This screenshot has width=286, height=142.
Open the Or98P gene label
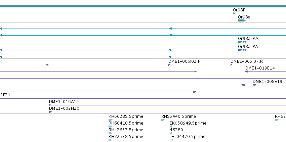coord(239,10)
